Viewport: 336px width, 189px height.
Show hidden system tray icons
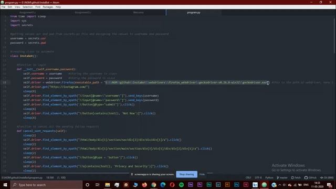point(280,185)
